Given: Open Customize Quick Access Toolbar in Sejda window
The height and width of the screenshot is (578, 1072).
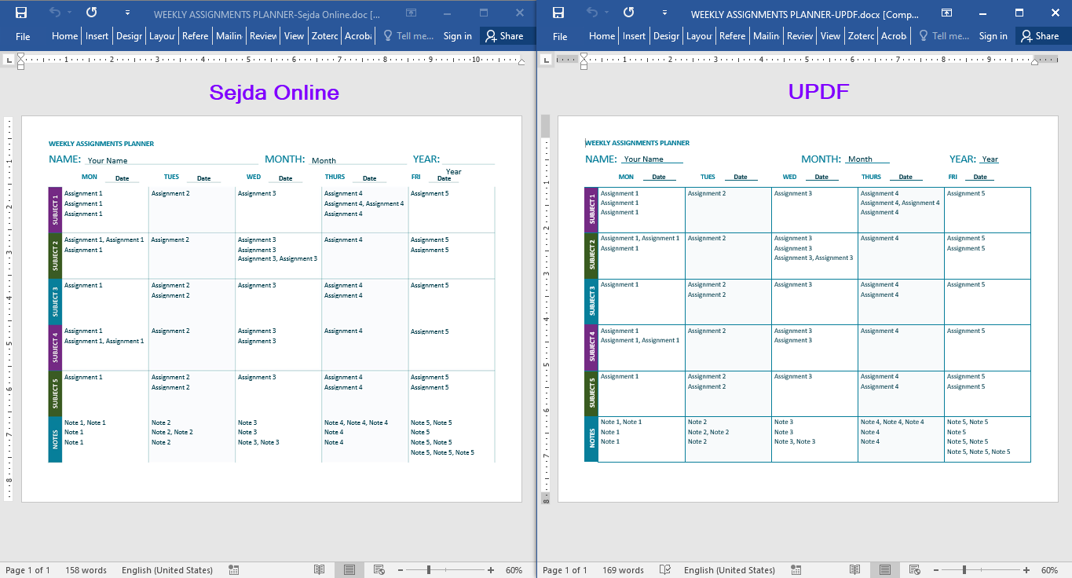Looking at the screenshot, I should [127, 13].
